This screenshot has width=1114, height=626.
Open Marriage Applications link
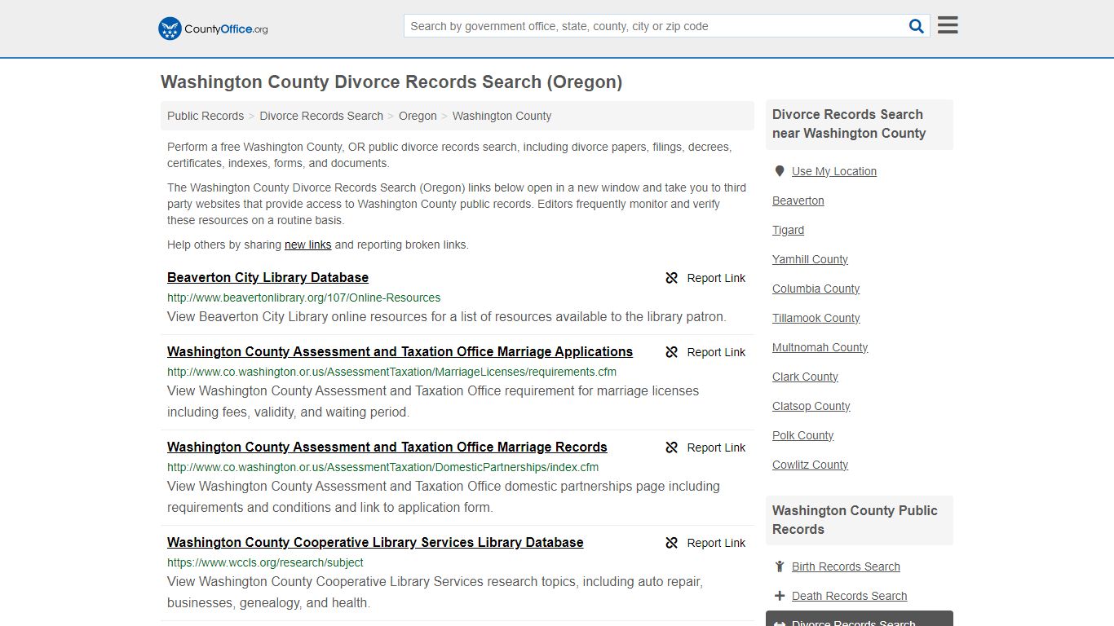click(x=400, y=351)
